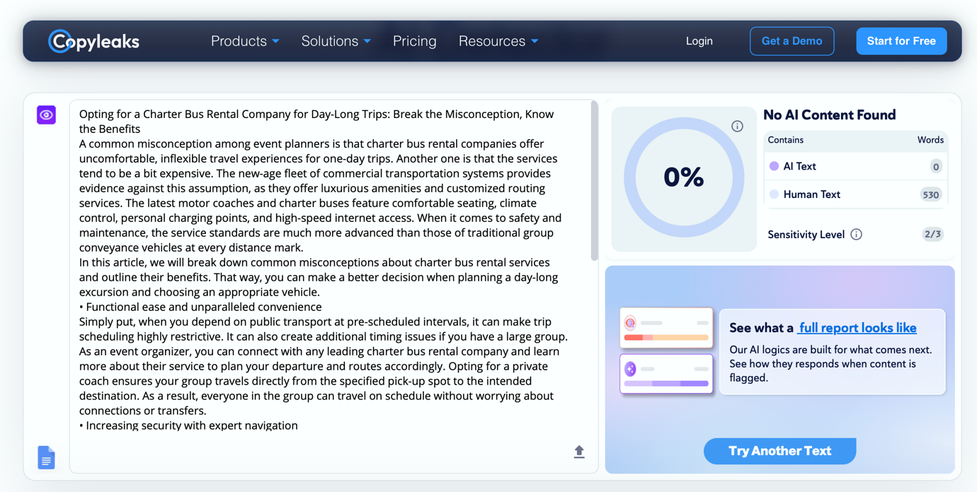The width and height of the screenshot is (977, 492).
Task: Click the Copyleaks logo
Action: click(x=93, y=41)
